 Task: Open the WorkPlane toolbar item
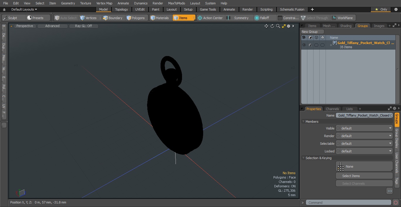pyautogui.click(x=342, y=18)
